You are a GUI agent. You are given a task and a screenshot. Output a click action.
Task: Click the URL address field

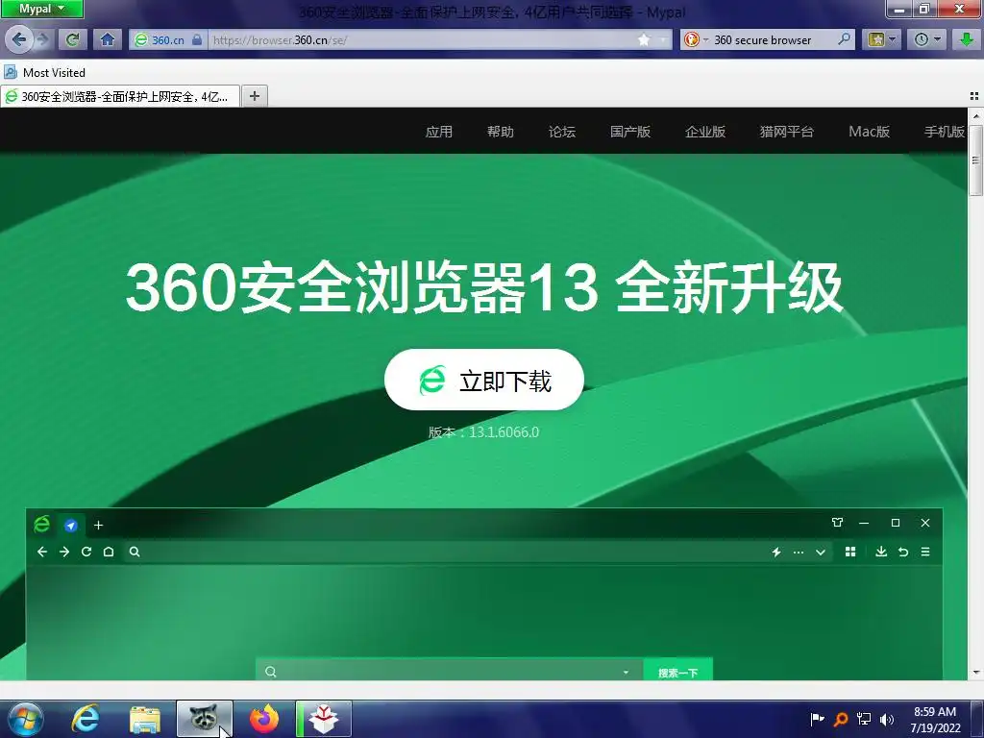[421, 40]
